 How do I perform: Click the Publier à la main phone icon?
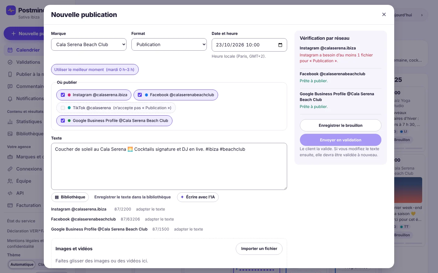10,74
